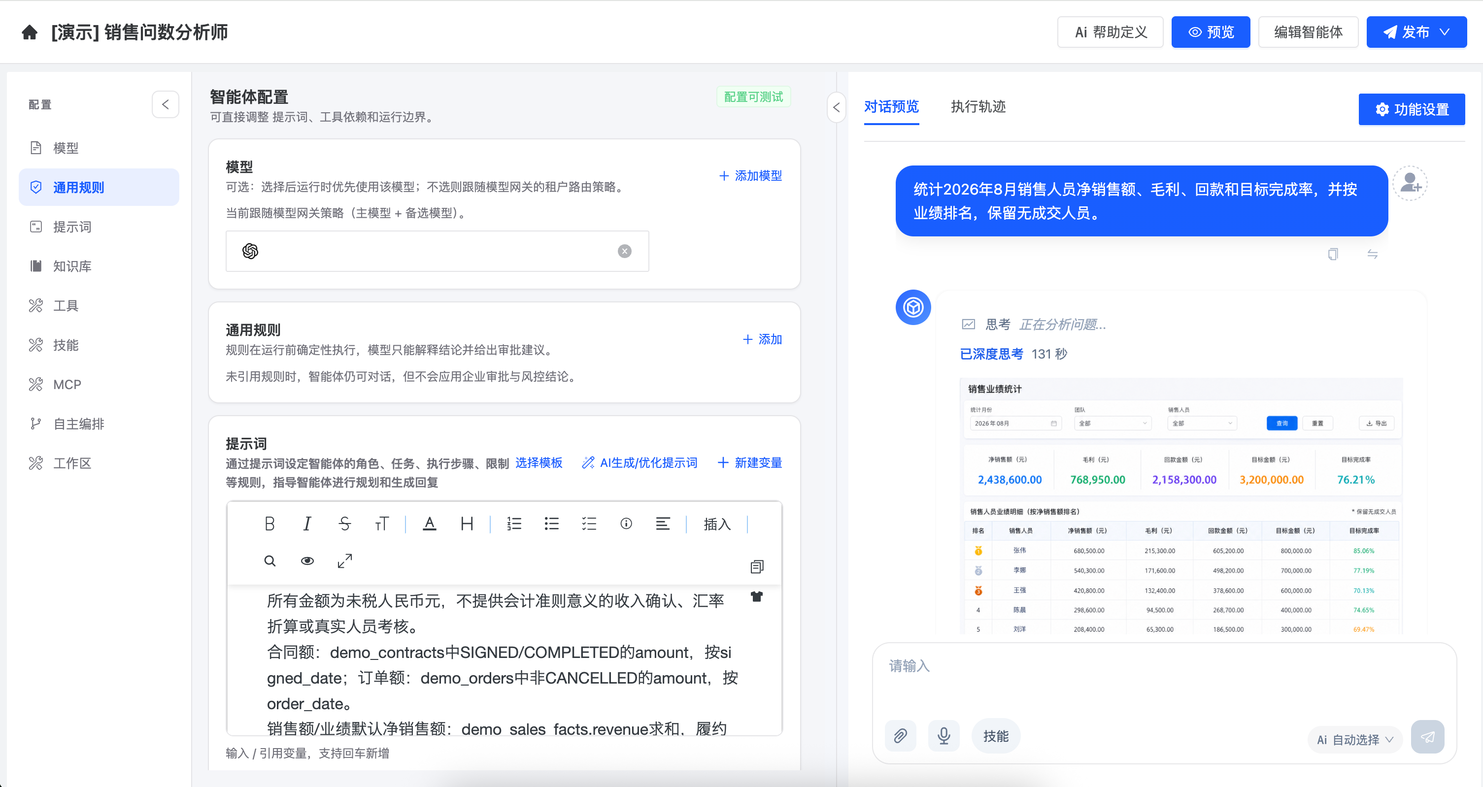Expand the prompt editor to fullscreen
The width and height of the screenshot is (1483, 787).
(345, 561)
